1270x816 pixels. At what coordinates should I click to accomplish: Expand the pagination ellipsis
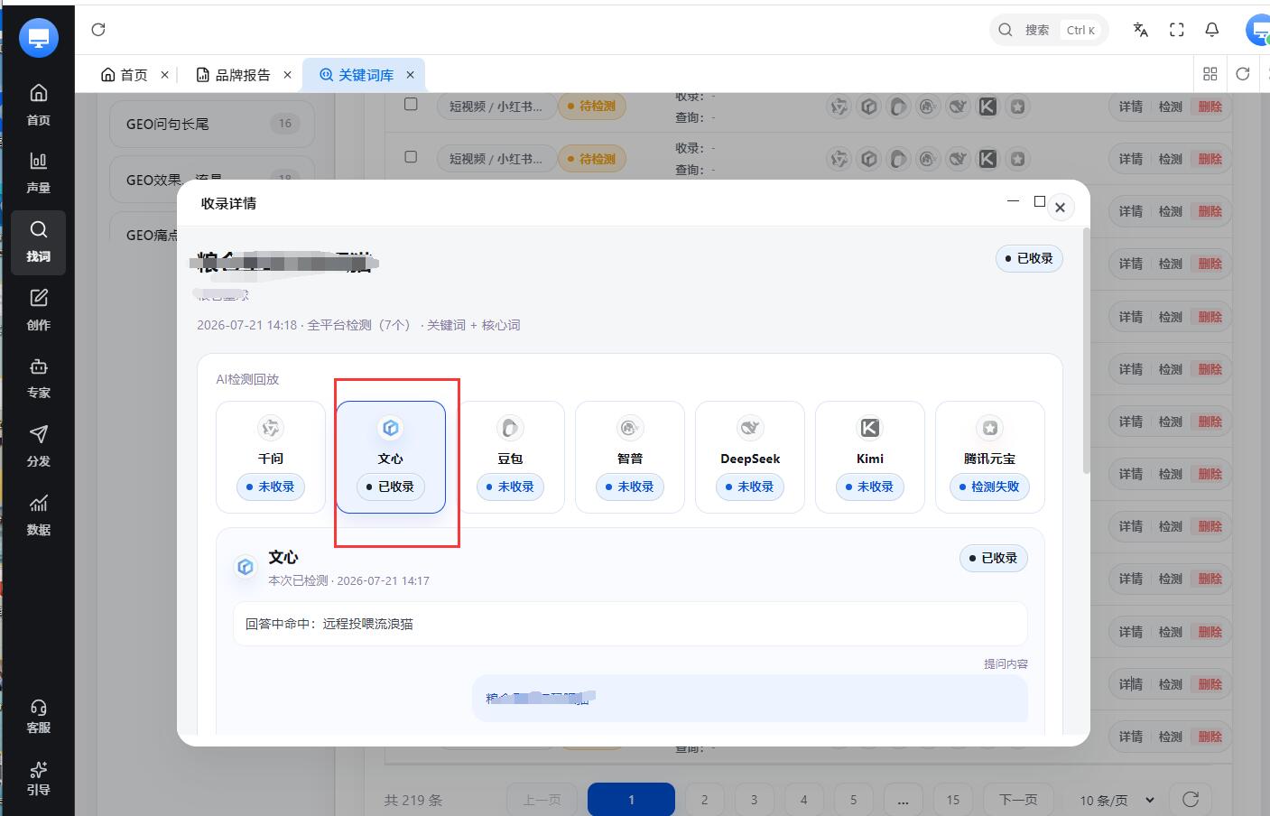click(x=903, y=800)
